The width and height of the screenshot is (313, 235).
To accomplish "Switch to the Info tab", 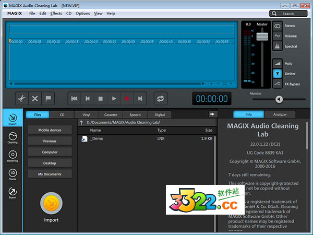I will pyautogui.click(x=248, y=114).
